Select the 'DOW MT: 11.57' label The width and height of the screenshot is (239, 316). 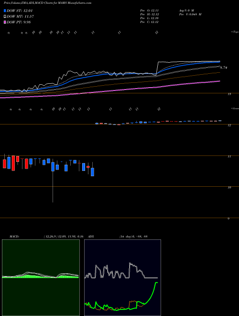pyautogui.click(x=20, y=17)
